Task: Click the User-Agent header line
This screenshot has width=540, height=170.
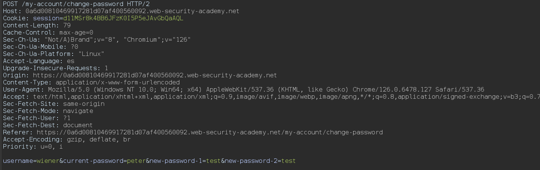Action: [x=243, y=89]
